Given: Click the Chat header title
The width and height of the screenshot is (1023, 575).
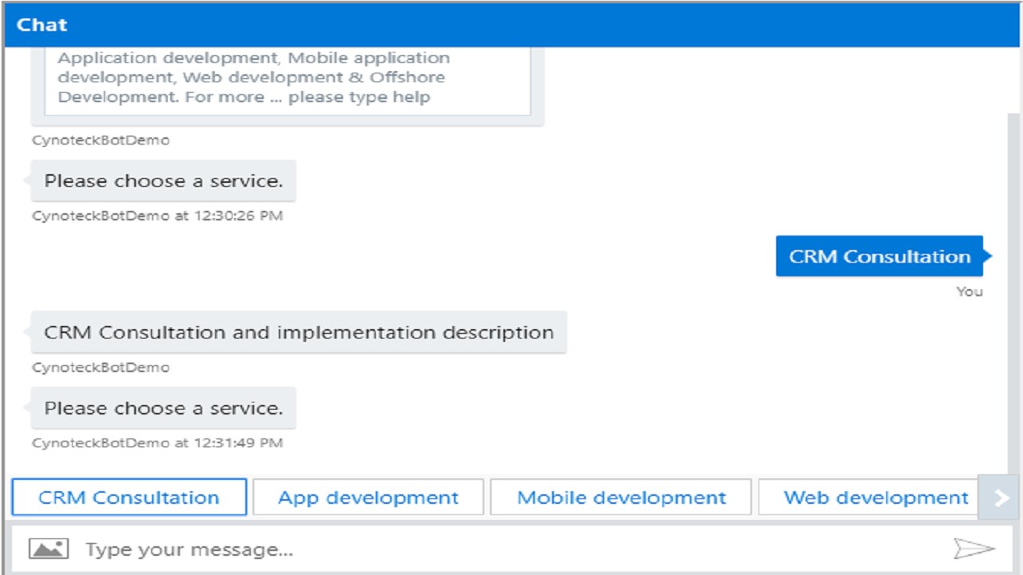Looking at the screenshot, I should pyautogui.click(x=42, y=25).
